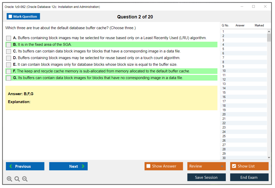The height and width of the screenshot is (188, 275).
Task: Click the zoom out magnifier icon
Action: (x=25, y=179)
